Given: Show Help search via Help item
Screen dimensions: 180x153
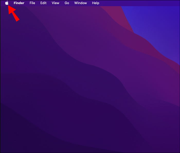Looking at the screenshot, I should pos(95,3).
